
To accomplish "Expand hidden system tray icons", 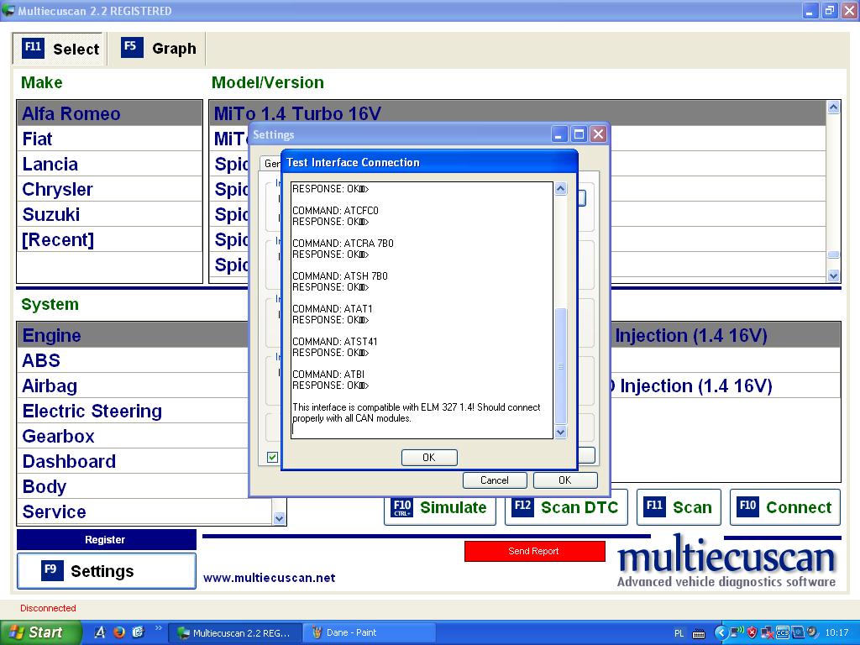I will (721, 632).
